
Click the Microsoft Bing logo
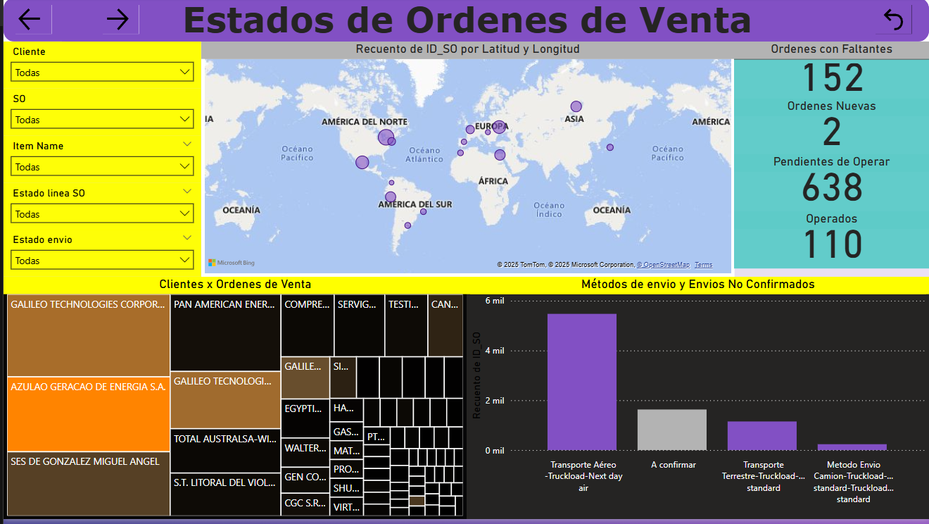[232, 263]
